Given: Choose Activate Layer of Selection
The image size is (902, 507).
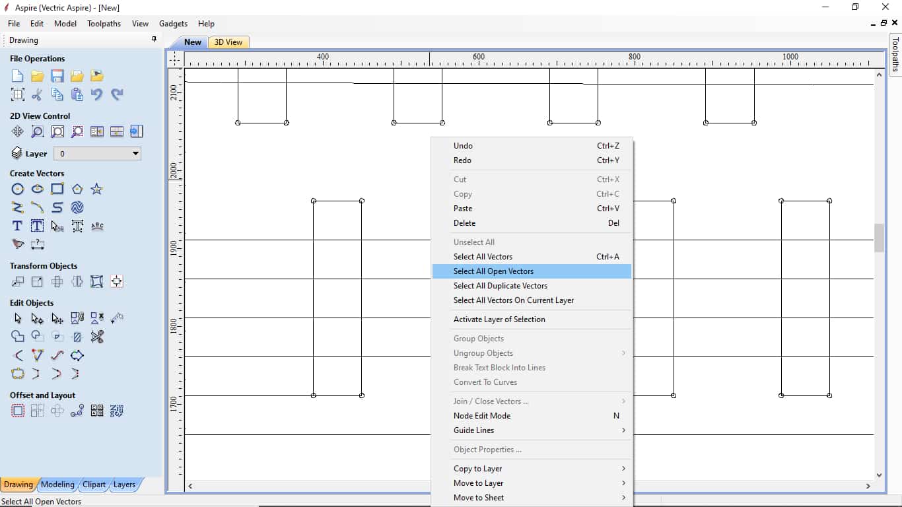Looking at the screenshot, I should pyautogui.click(x=532, y=320).
